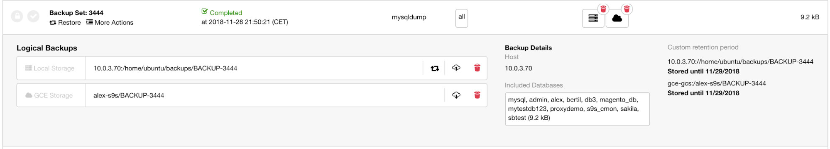The height and width of the screenshot is (149, 830).
Task: Delete the GCE storage backup row
Action: click(477, 95)
